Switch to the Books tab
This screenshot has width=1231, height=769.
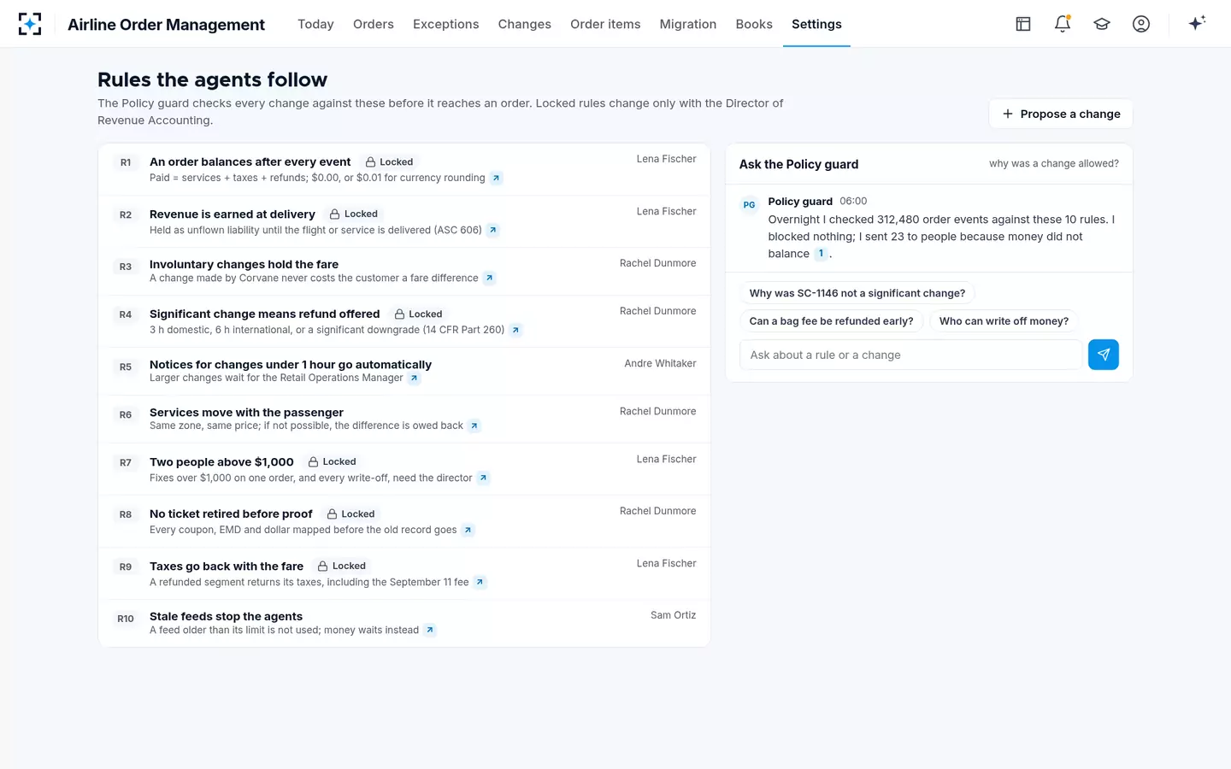click(754, 24)
